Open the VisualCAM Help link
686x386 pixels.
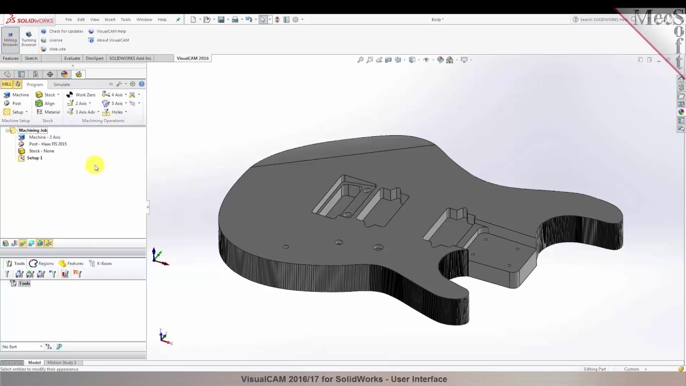[x=107, y=31]
